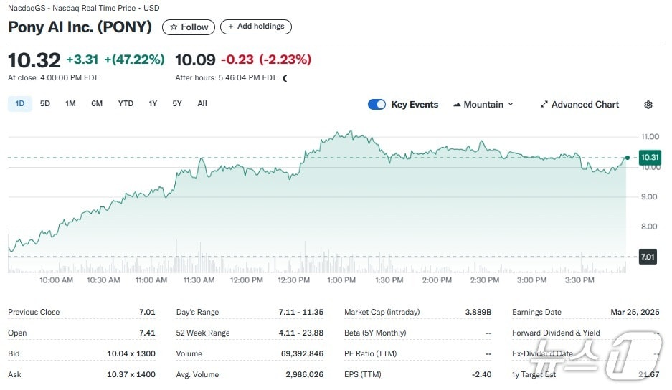The height and width of the screenshot is (390, 672).
Task: Click the after-hours price 10.09
Action: 195,60
